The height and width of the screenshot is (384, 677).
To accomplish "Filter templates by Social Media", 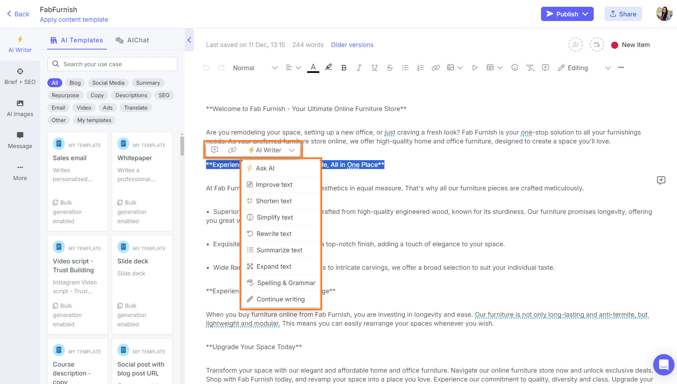I will coord(108,83).
